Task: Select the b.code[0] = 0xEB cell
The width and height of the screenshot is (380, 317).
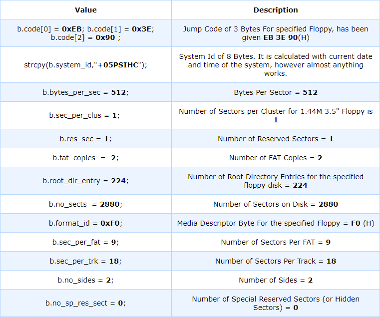Action: [x=85, y=33]
